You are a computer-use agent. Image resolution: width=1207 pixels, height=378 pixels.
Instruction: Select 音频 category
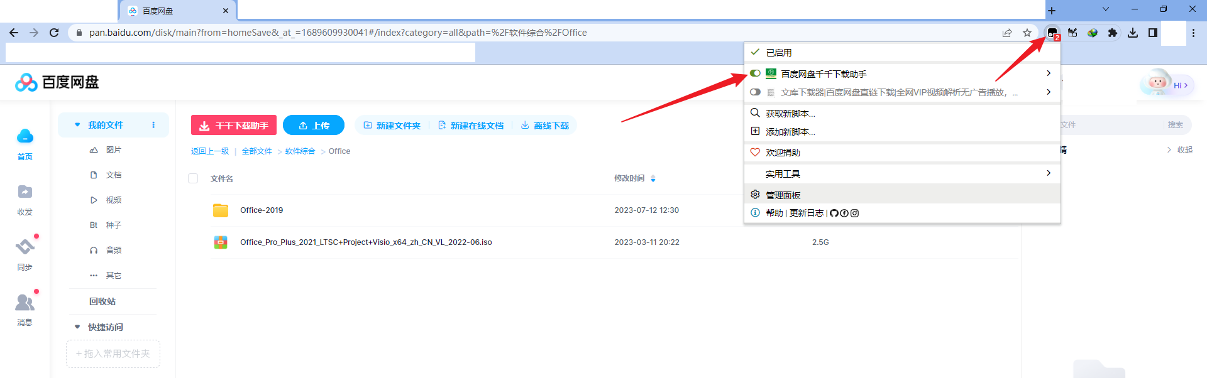point(113,251)
